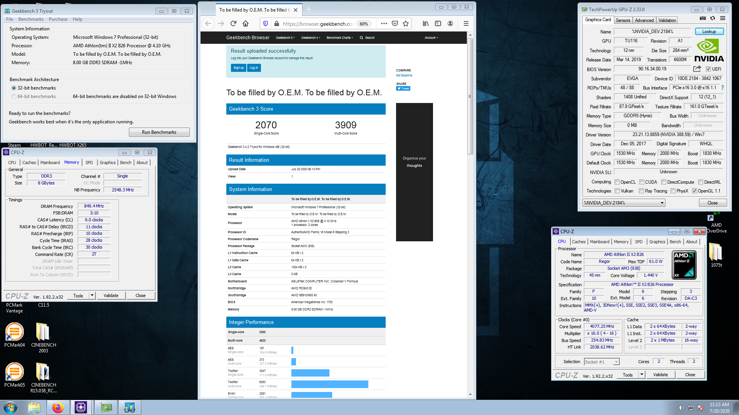Screen dimensions: 739x415
Task: Click Sign up button
Action: pyautogui.click(x=239, y=68)
